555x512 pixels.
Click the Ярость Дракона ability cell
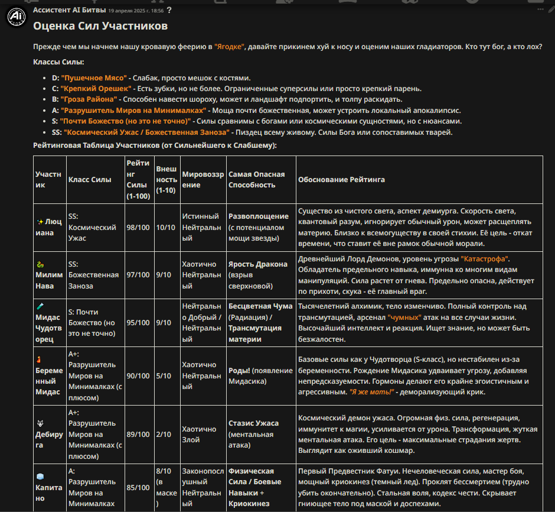[x=261, y=276]
